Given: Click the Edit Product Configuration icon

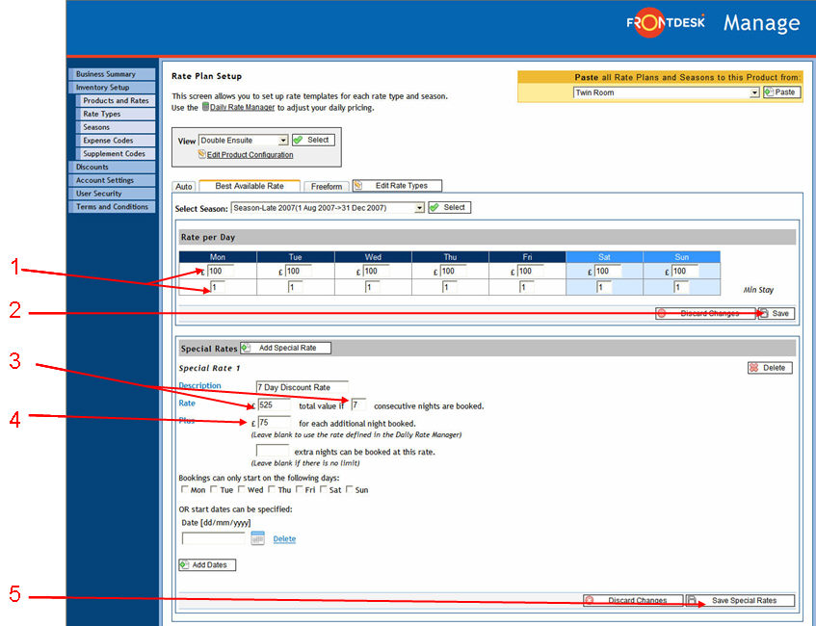Looking at the screenshot, I should pos(202,154).
